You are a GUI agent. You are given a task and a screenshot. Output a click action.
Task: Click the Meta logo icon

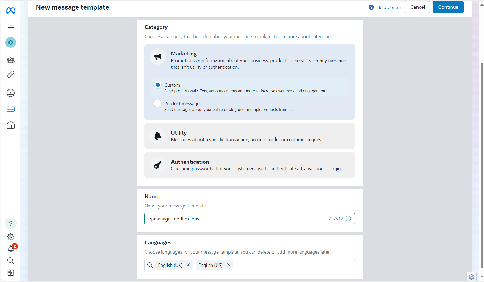(11, 10)
